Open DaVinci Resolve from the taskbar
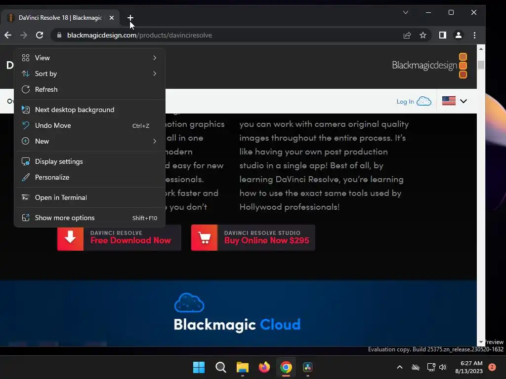 point(307,367)
